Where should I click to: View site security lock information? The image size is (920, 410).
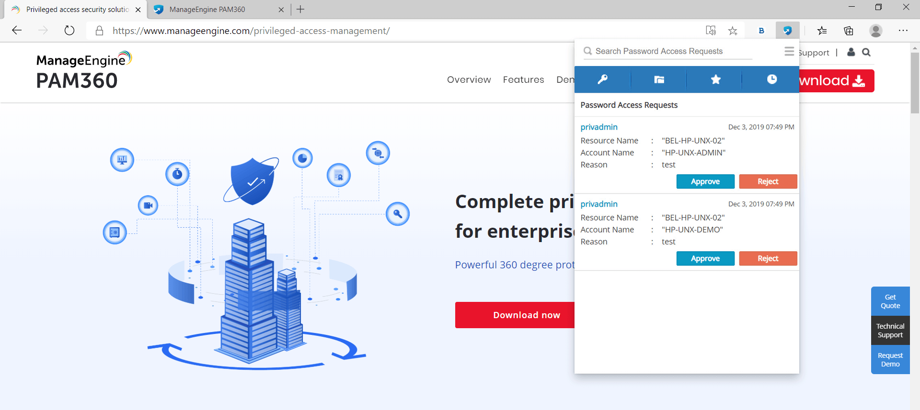pos(99,31)
